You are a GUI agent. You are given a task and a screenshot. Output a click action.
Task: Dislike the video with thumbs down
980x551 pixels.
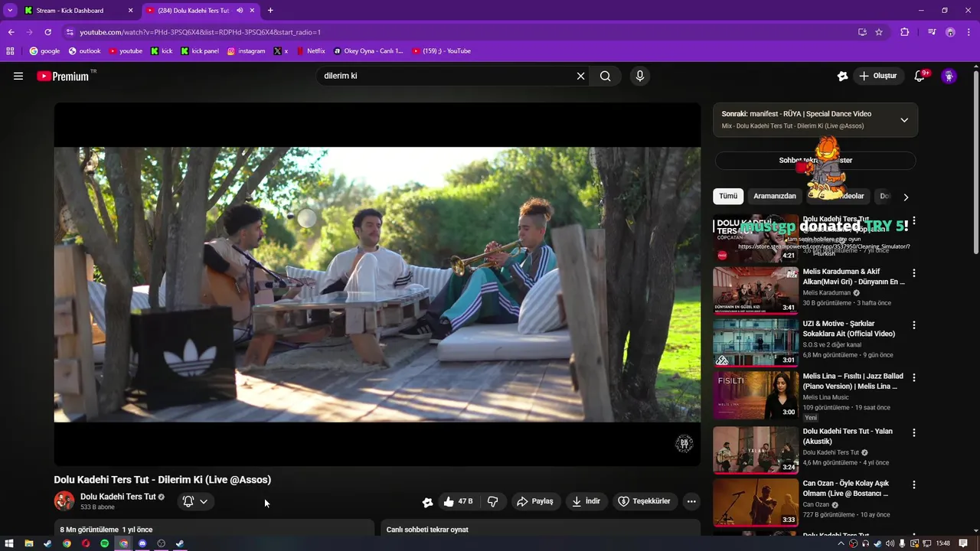(492, 501)
